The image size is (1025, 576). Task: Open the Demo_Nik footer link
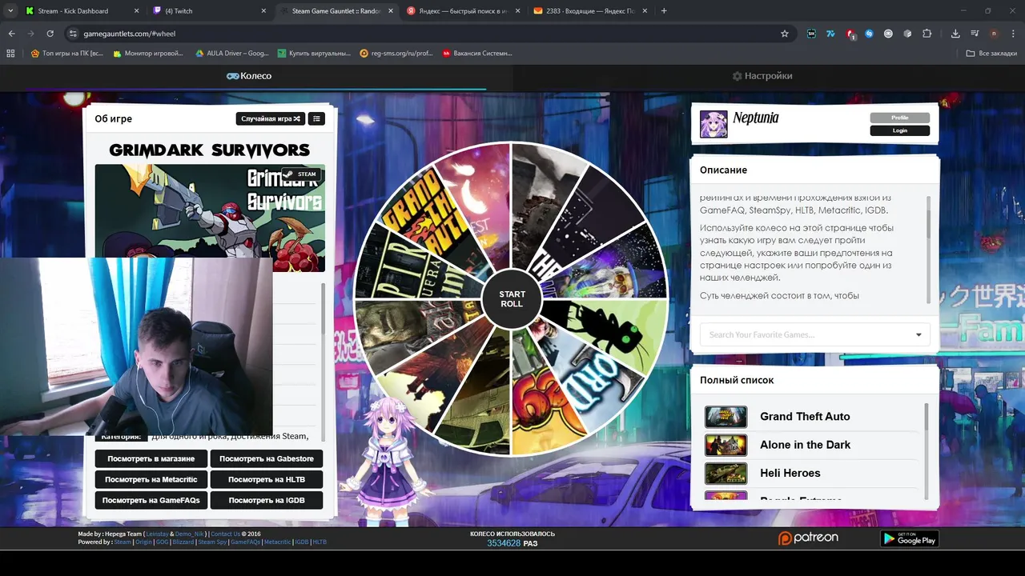(190, 534)
